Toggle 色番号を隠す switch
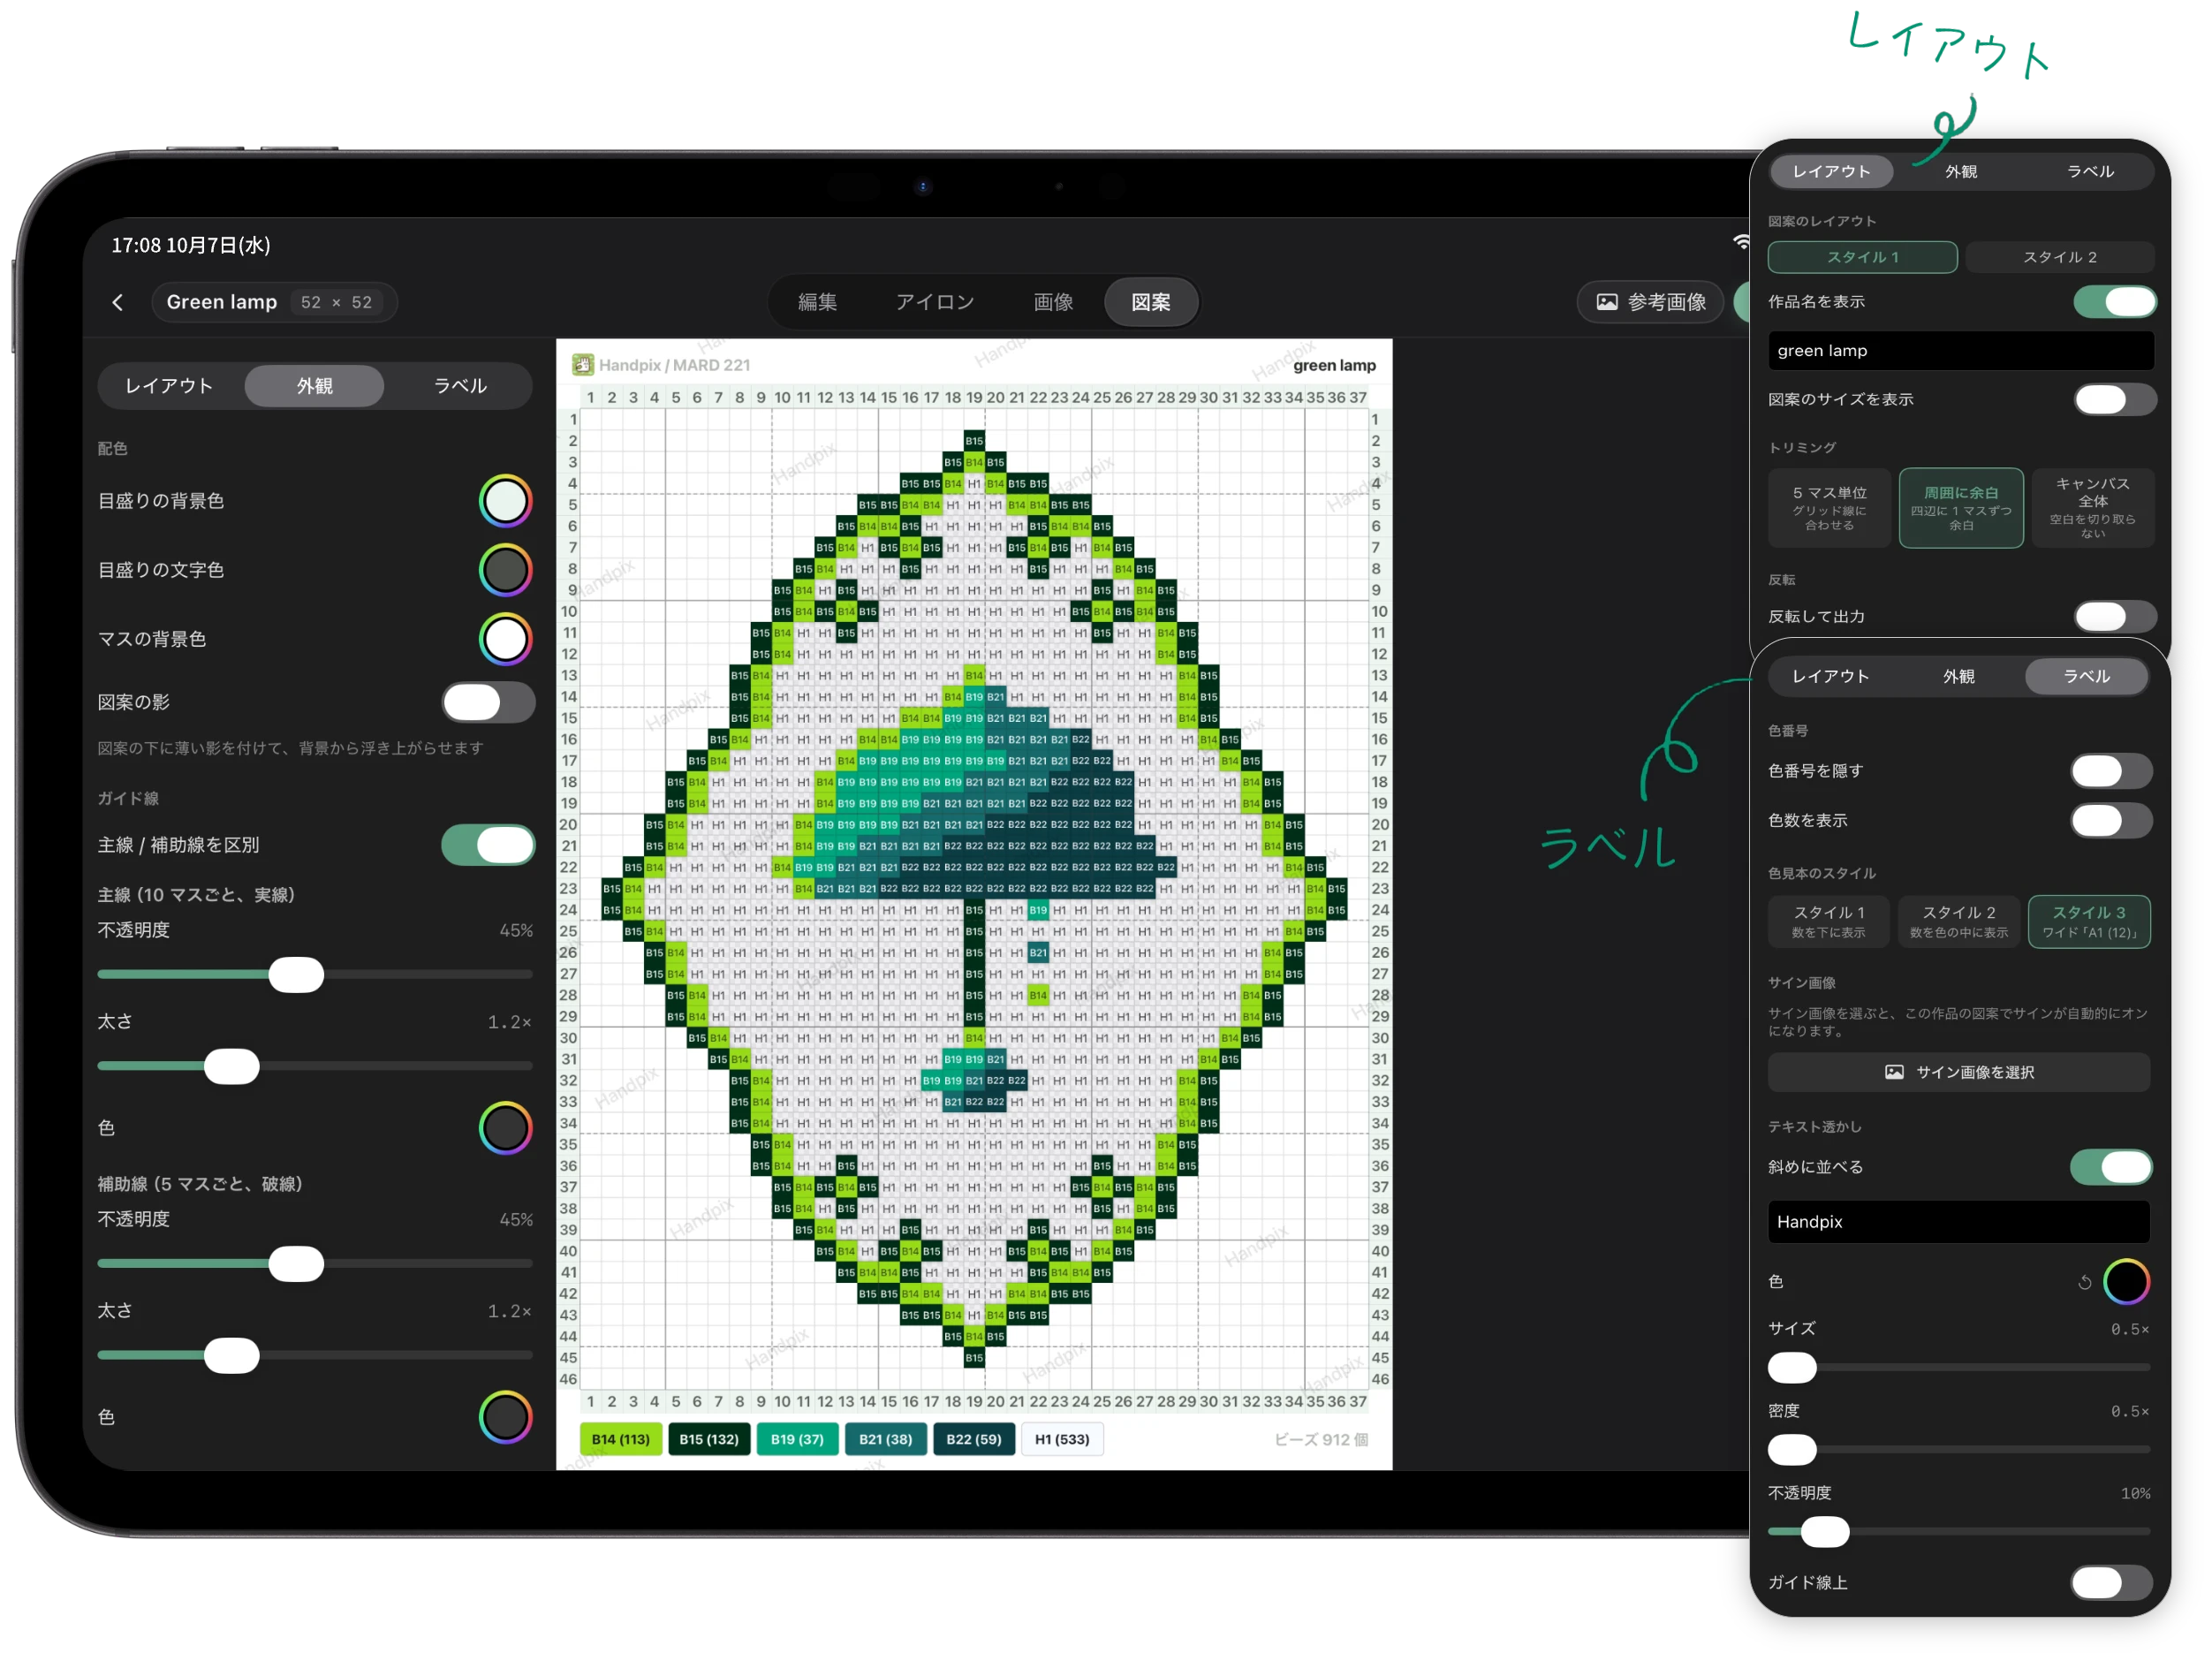The width and height of the screenshot is (2212, 1661). (2110, 771)
